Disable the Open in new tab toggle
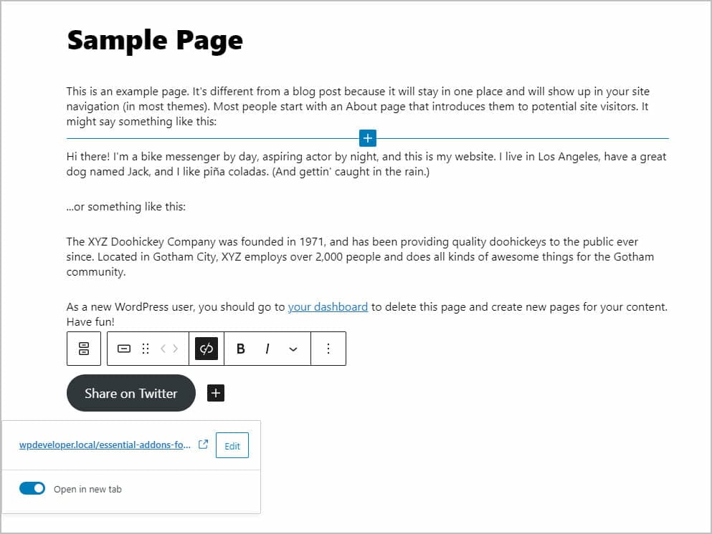Screen dimensions: 712x534 [x=32, y=488]
